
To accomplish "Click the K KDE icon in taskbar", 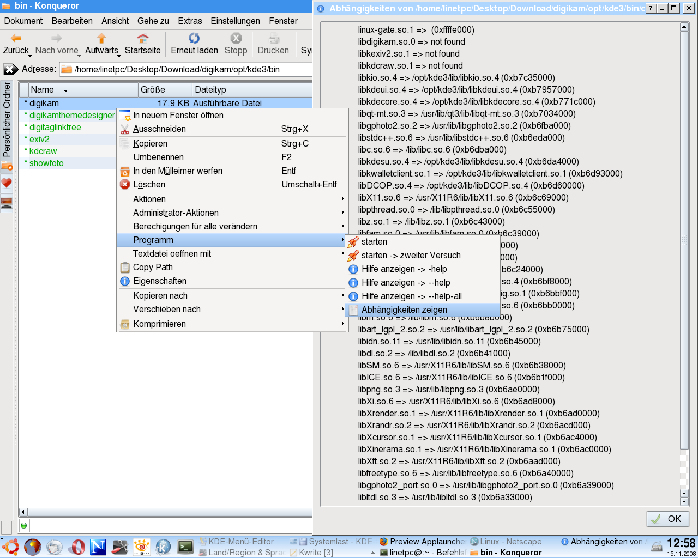I will point(163,547).
